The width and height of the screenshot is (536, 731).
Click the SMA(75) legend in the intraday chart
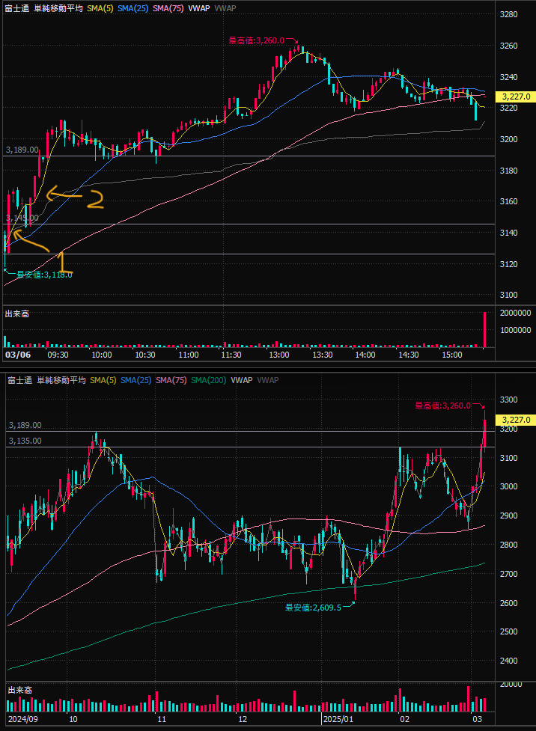[168, 8]
